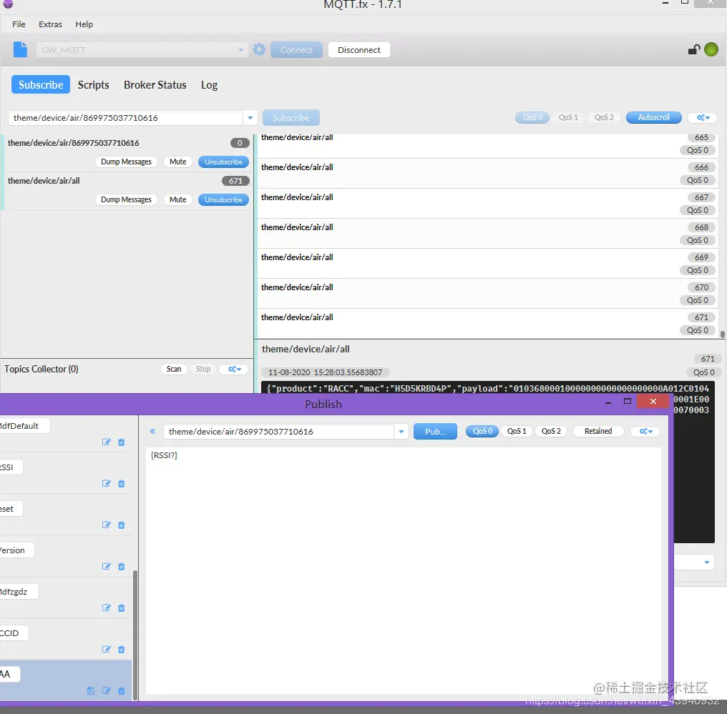Toggle Autoscroll for received messages
The height and width of the screenshot is (714, 727).
tap(653, 118)
